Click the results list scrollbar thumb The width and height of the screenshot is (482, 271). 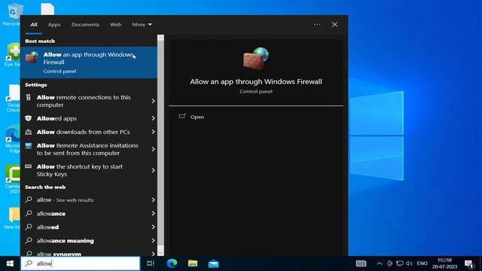[x=160, y=143]
